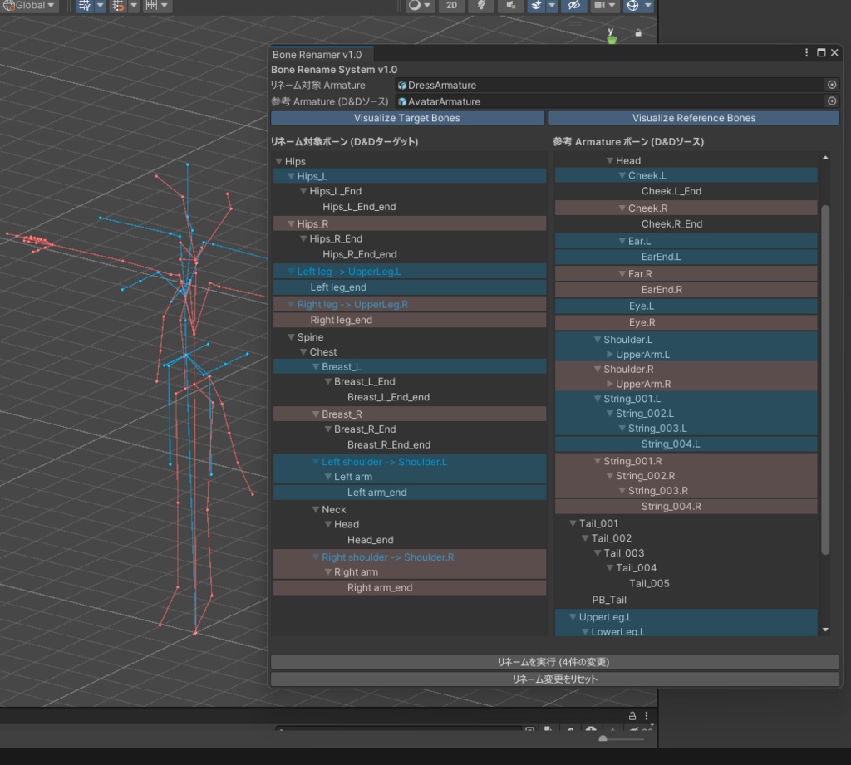Toggle 2D view mode in the Scene toolbar
This screenshot has width=851, height=765.
pyautogui.click(x=451, y=7)
